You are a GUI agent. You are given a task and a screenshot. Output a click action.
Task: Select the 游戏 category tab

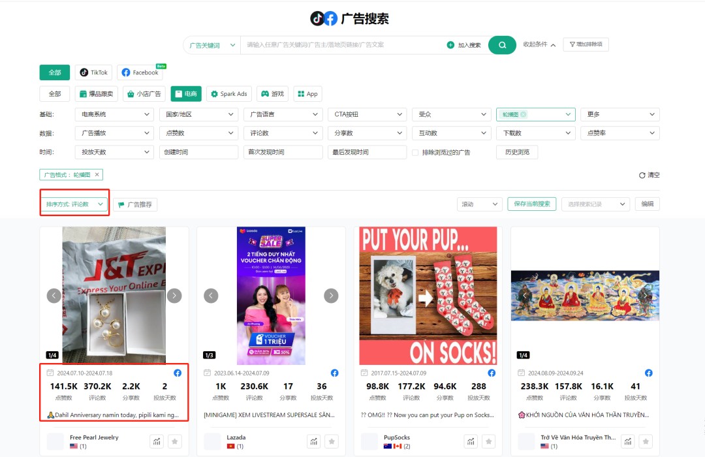(x=272, y=94)
